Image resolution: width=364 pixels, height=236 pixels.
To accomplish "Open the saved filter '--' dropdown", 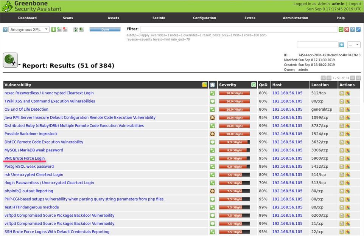I will tap(354, 45).
